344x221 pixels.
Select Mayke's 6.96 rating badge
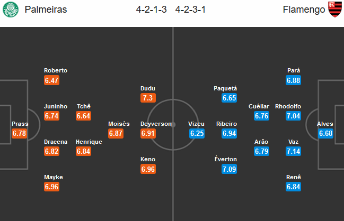point(51,187)
